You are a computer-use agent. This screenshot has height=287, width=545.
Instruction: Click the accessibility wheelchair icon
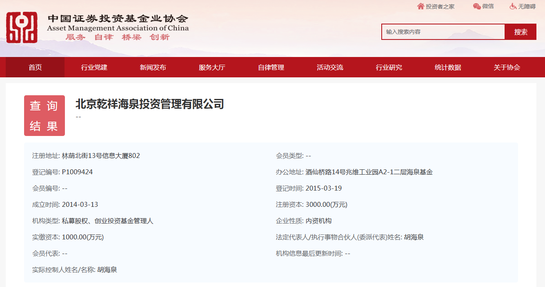click(x=513, y=6)
